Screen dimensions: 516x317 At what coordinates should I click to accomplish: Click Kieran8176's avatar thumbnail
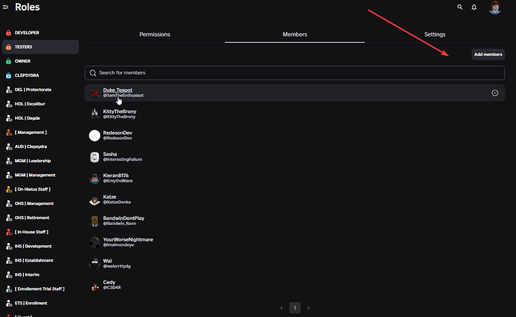tap(94, 178)
